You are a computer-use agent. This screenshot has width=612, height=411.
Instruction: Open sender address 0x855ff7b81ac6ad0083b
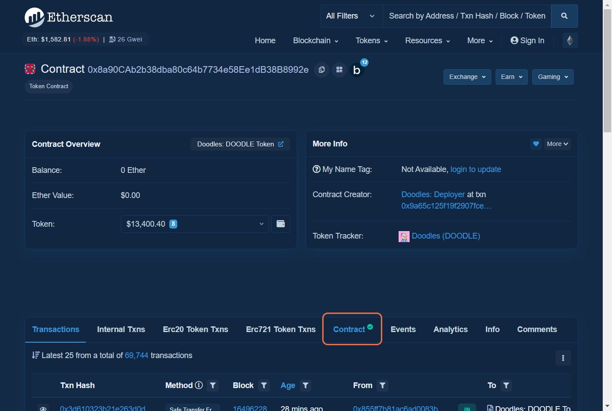click(396, 408)
